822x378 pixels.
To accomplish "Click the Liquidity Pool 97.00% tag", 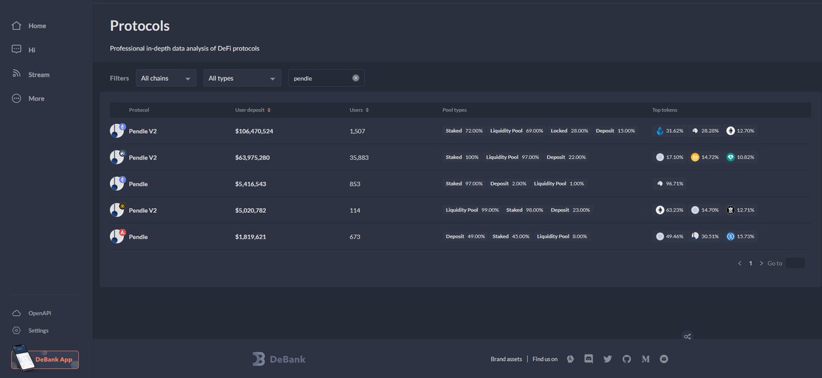I will tap(513, 157).
